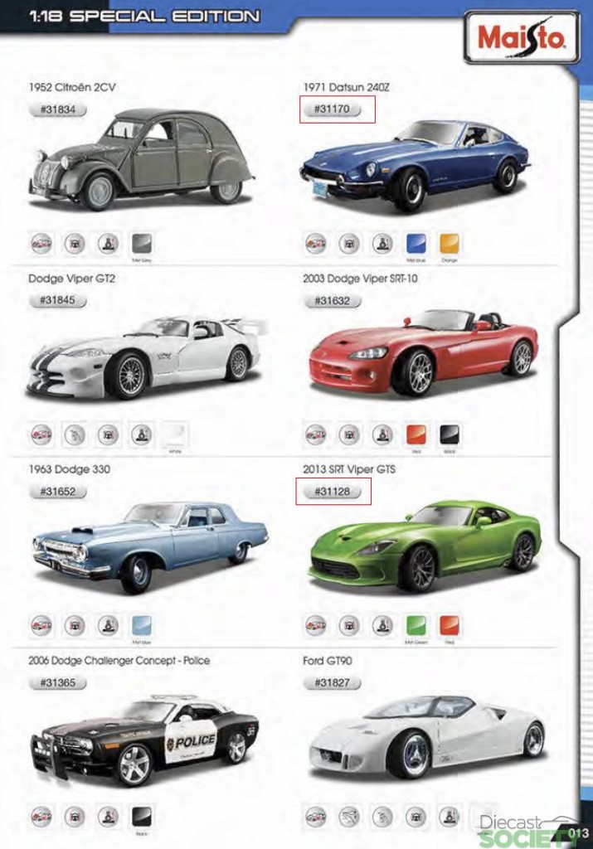Choose the grey swatch for Citroën 2CV
The height and width of the screenshot is (849, 593).
142,244
